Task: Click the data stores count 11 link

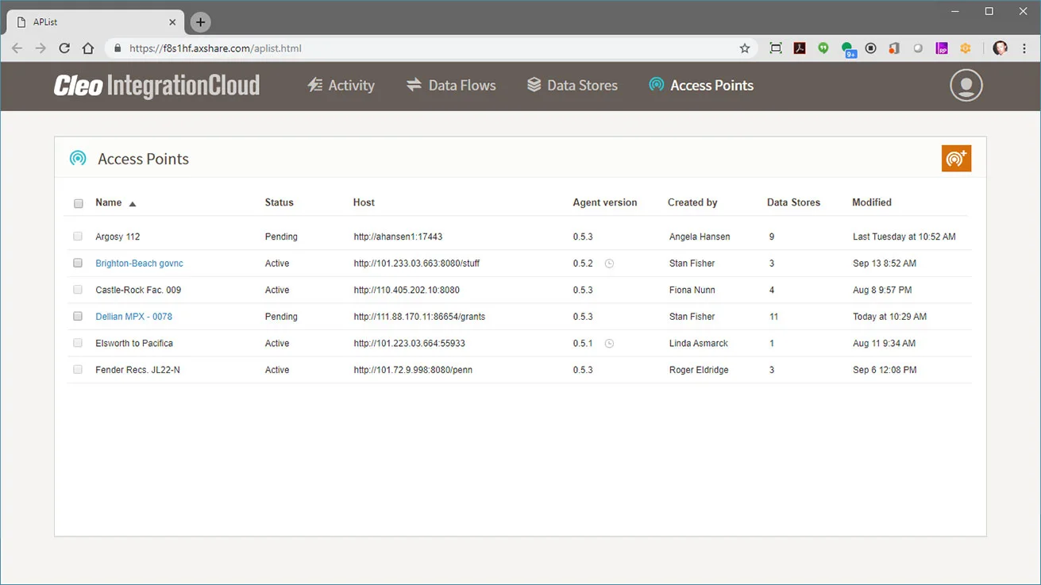Action: [773, 317]
